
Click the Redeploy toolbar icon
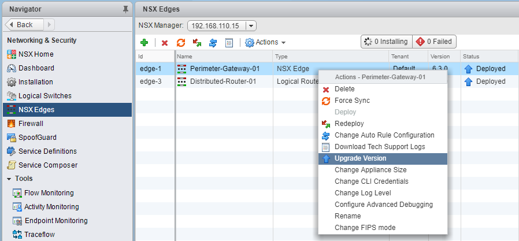197,42
